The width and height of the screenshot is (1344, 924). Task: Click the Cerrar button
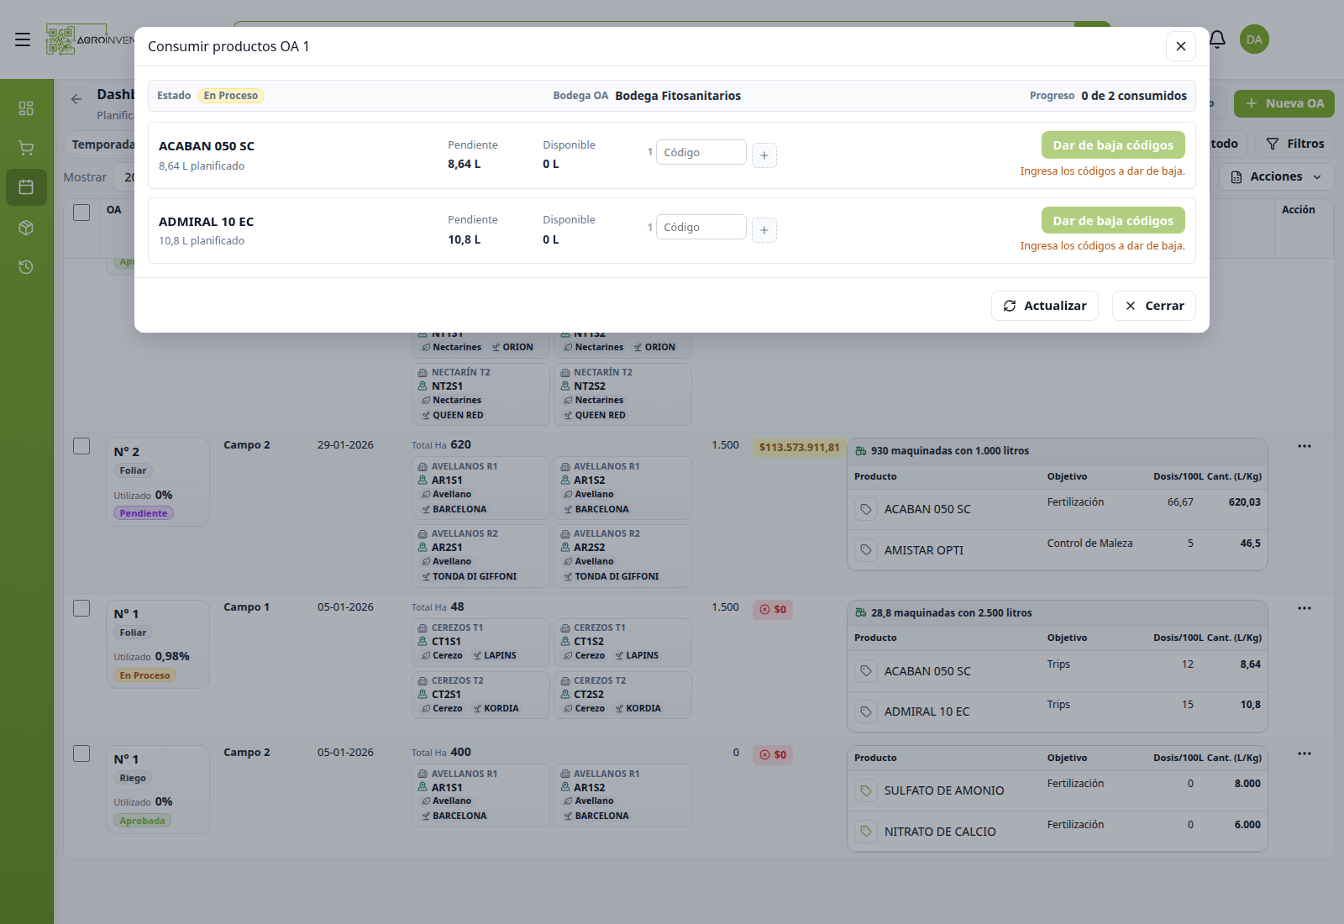tap(1154, 306)
